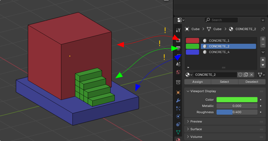This screenshot has height=141, width=268.
Task: Collapse the Viewport Display panel
Action: click(188, 91)
